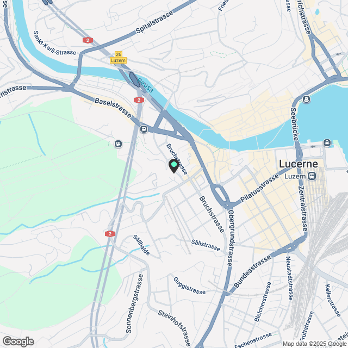Image resolution: width=348 pixels, height=348 pixels.
Task: Click the Map data ©2025 Google attribution
Action: 315,344
